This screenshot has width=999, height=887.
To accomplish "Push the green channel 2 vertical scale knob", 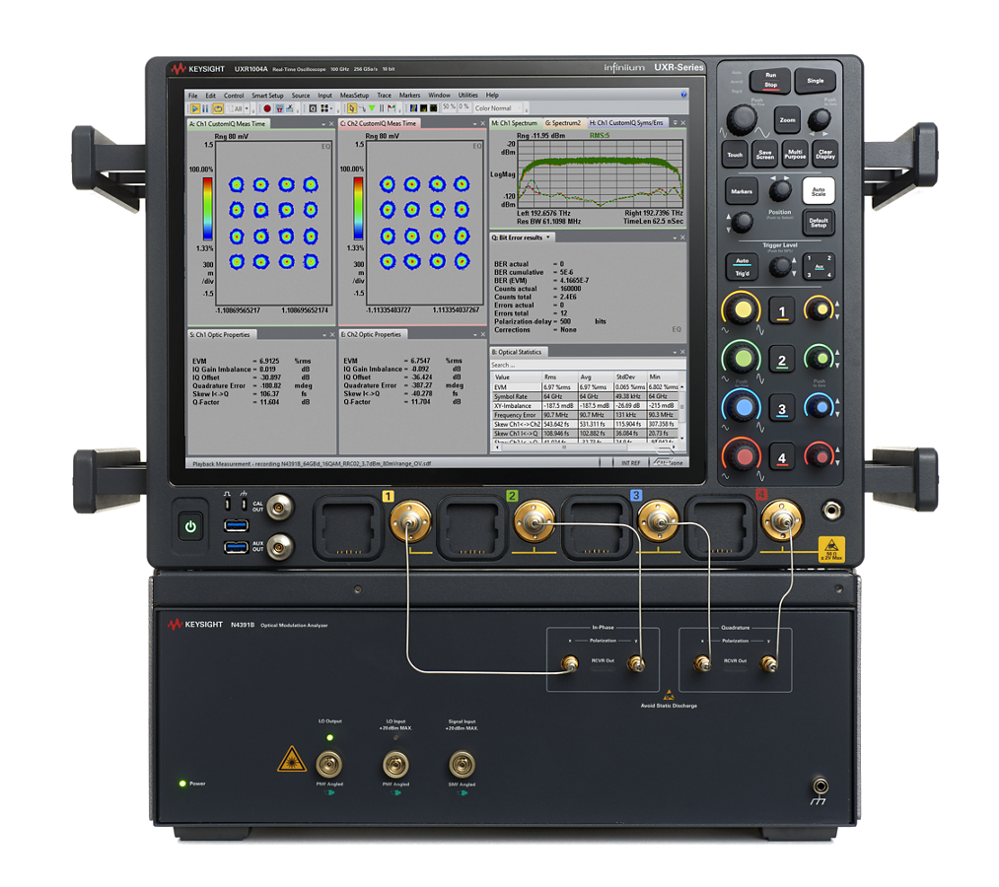I will point(742,359).
